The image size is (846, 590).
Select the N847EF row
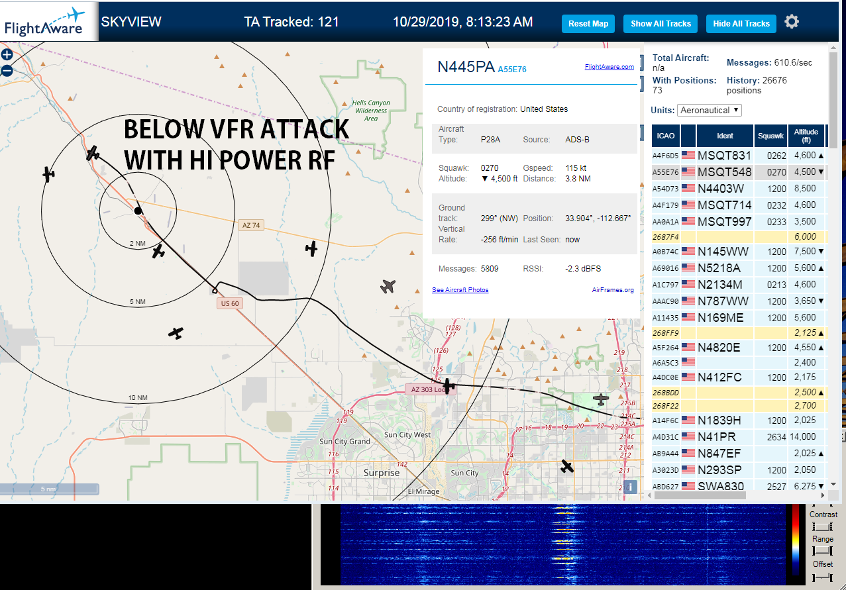(739, 453)
